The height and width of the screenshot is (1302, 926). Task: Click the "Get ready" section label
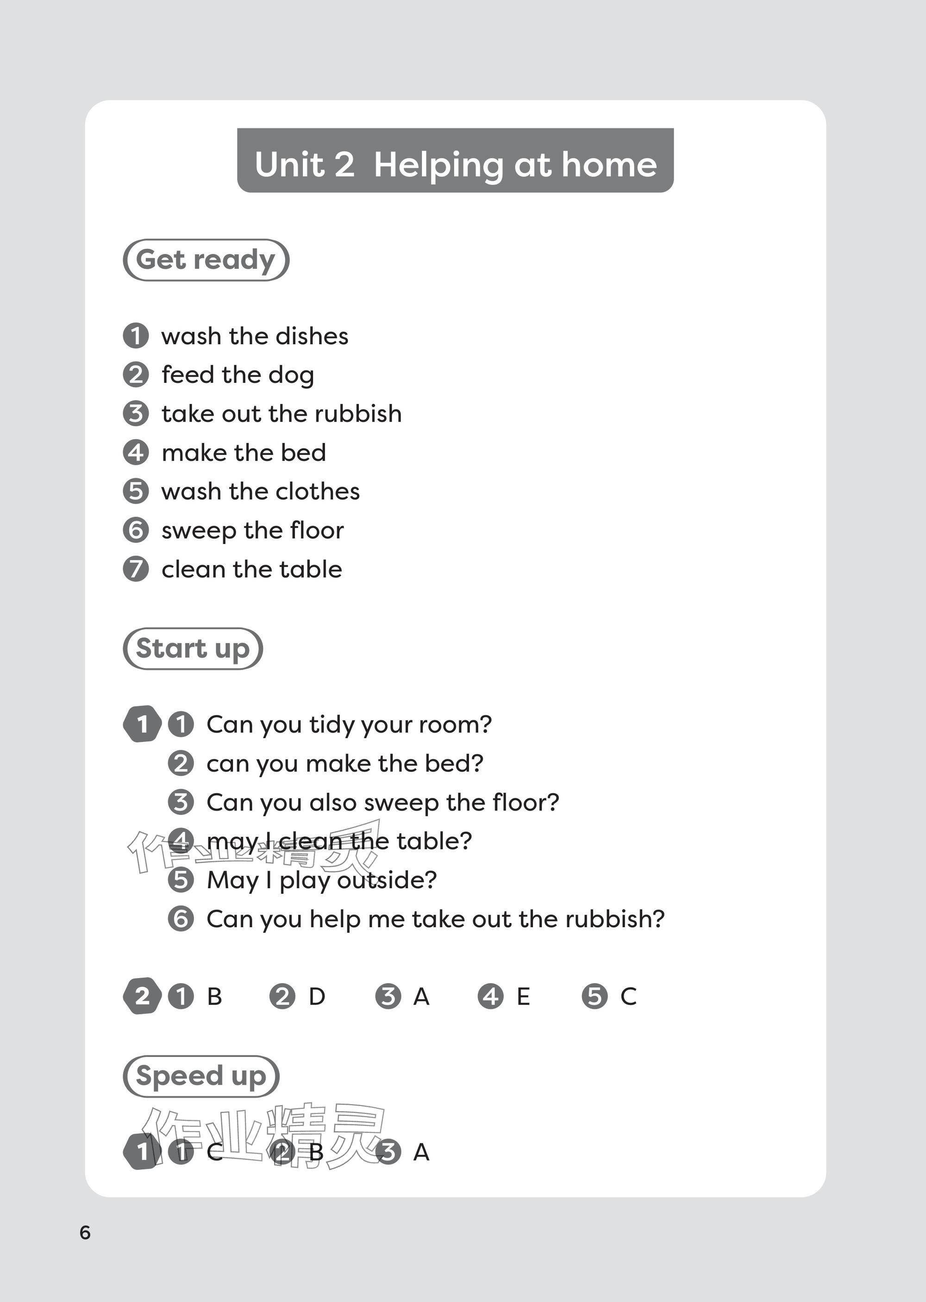(x=206, y=260)
